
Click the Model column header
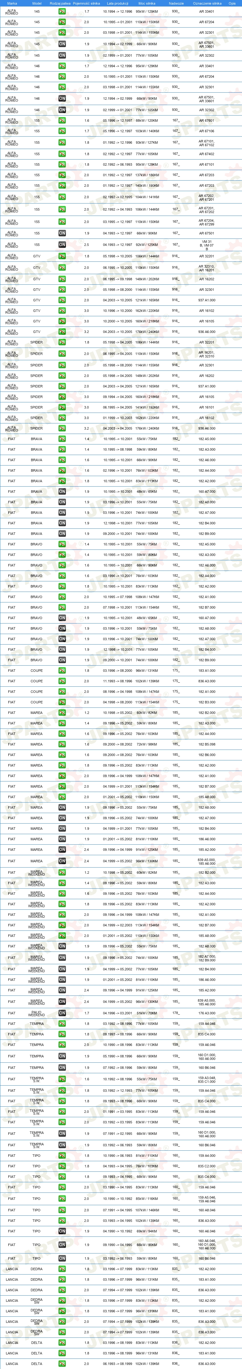coord(37,3)
